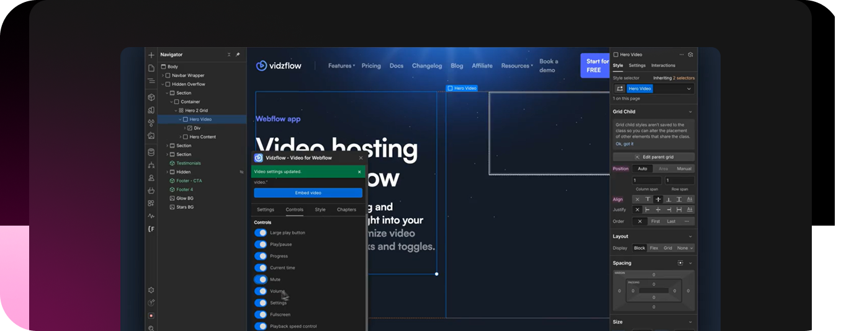Switch to the Interactions tab
The height and width of the screenshot is (331, 841).
pos(663,66)
